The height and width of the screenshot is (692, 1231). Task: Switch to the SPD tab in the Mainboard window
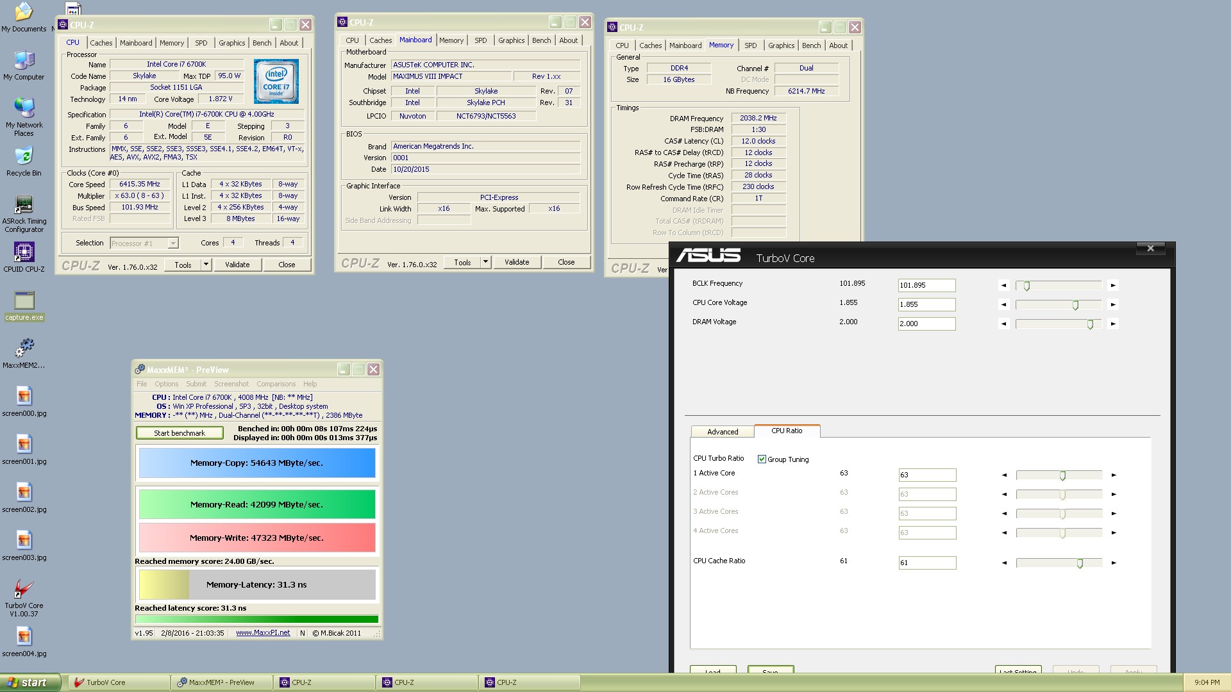[480, 40]
